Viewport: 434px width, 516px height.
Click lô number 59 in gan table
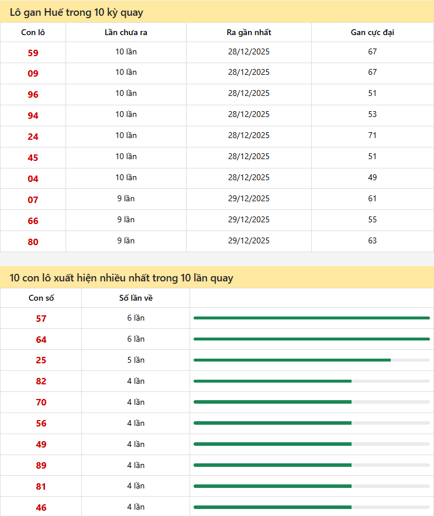coord(33,53)
